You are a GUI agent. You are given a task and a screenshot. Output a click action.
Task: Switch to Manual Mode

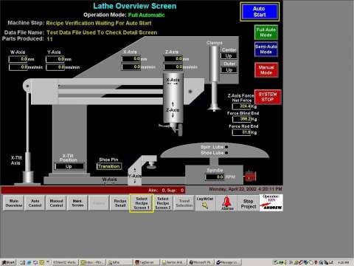266,70
